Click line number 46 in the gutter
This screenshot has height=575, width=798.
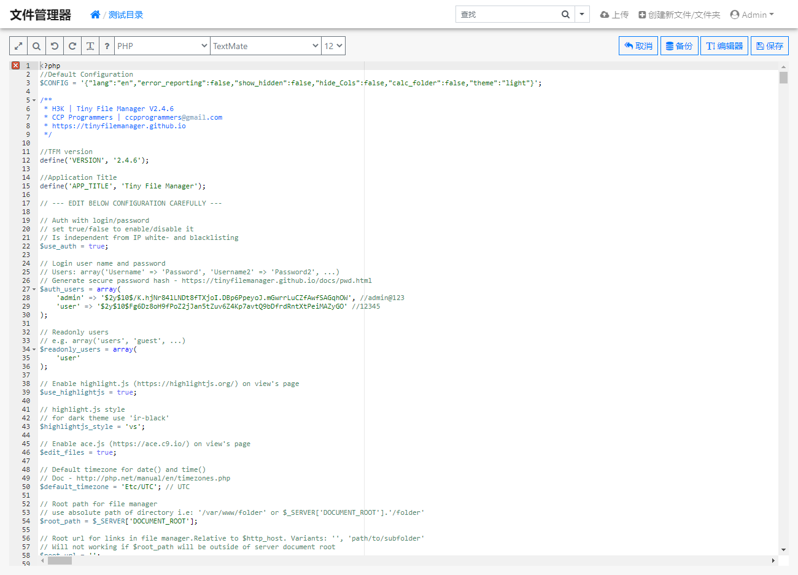click(x=26, y=452)
